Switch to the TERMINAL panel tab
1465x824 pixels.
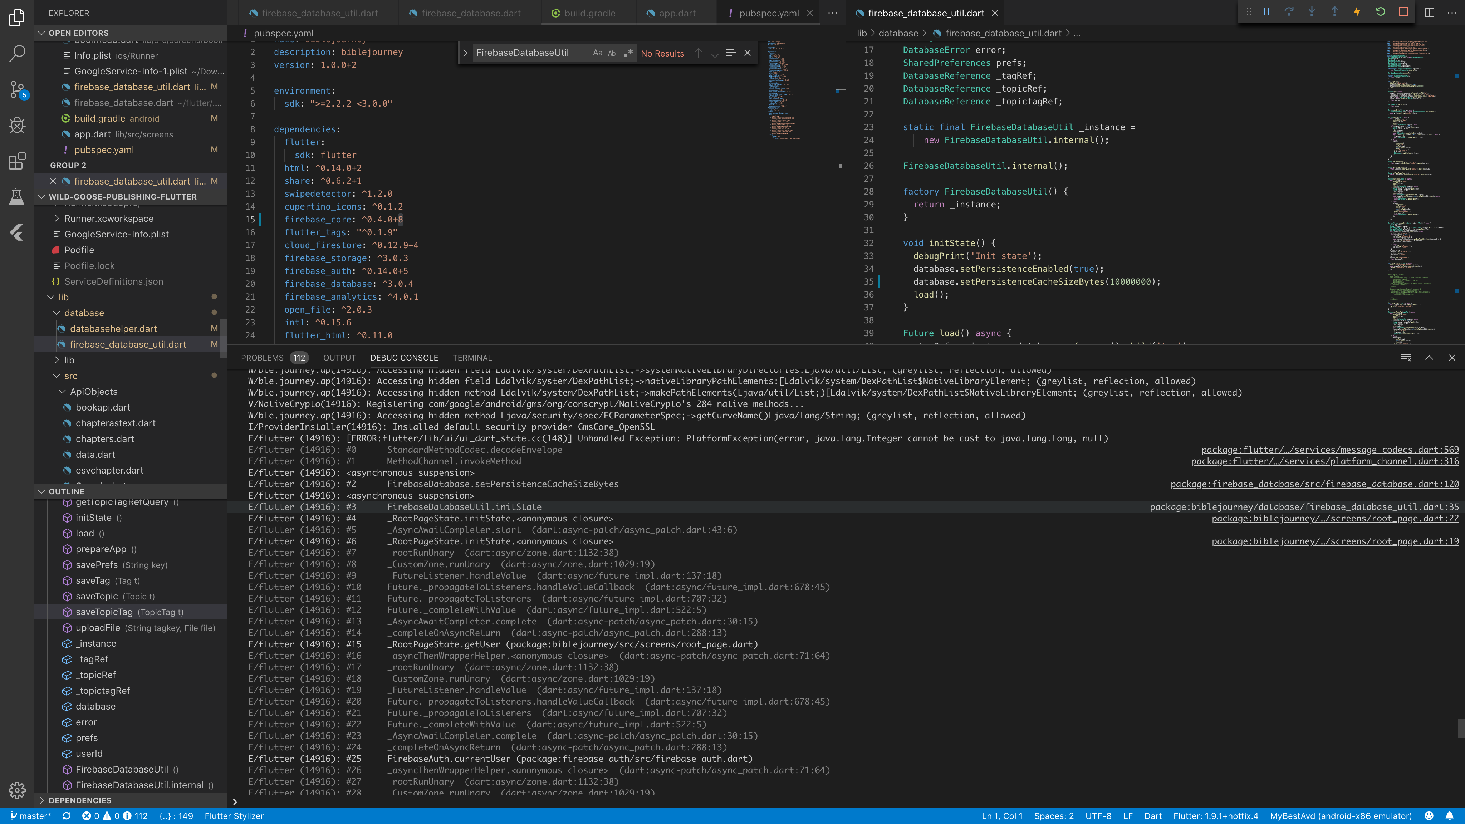coord(472,358)
